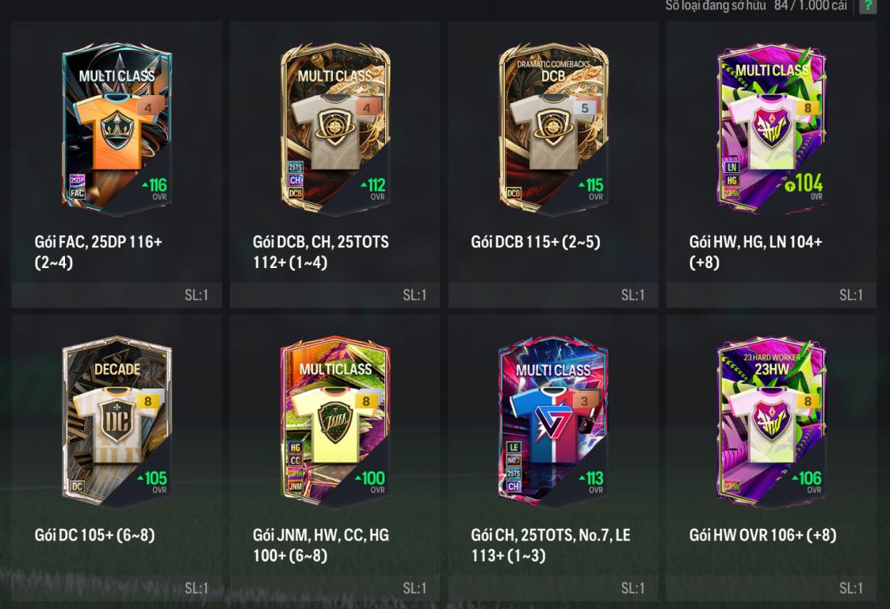The image size is (890, 609).
Task: Select the DCB, CH, 25TOTS 112 pack card
Action: (x=335, y=129)
